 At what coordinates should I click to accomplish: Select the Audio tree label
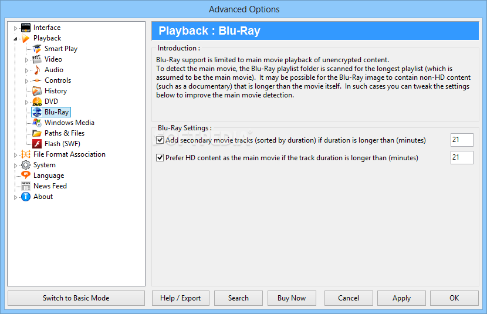54,70
